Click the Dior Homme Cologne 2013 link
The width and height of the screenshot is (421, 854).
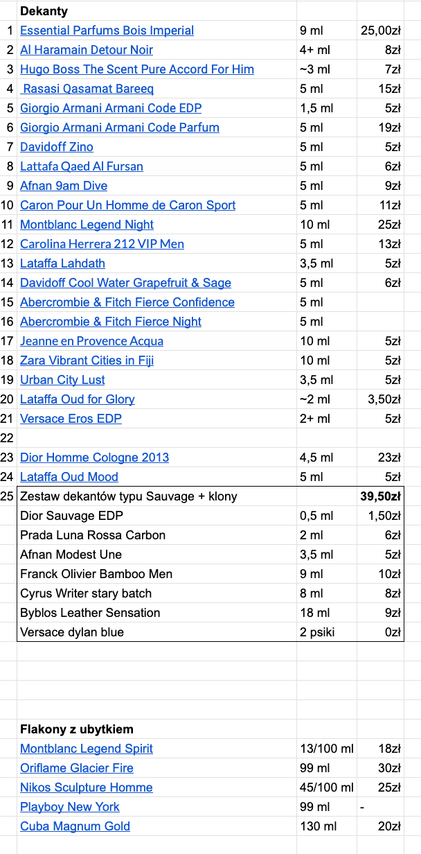click(94, 458)
